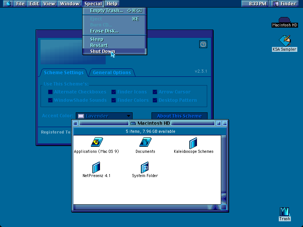Choose Shut Down from Special menu
The image size is (303, 227).
[115, 51]
